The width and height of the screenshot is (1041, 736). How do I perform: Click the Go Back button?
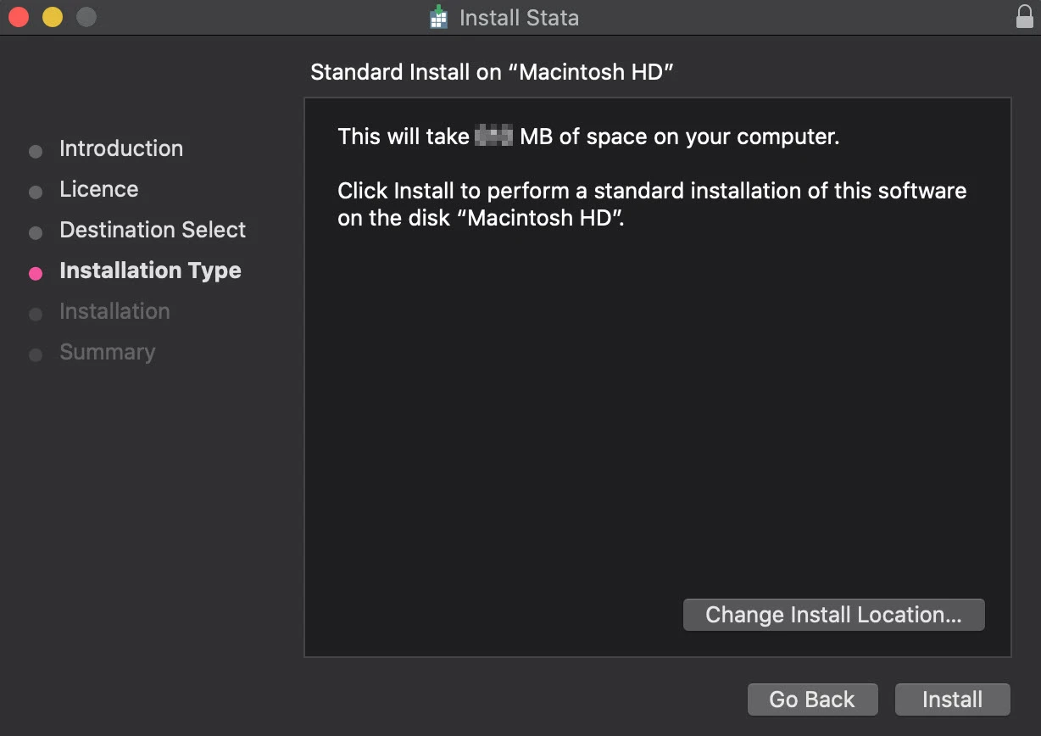tap(811, 699)
